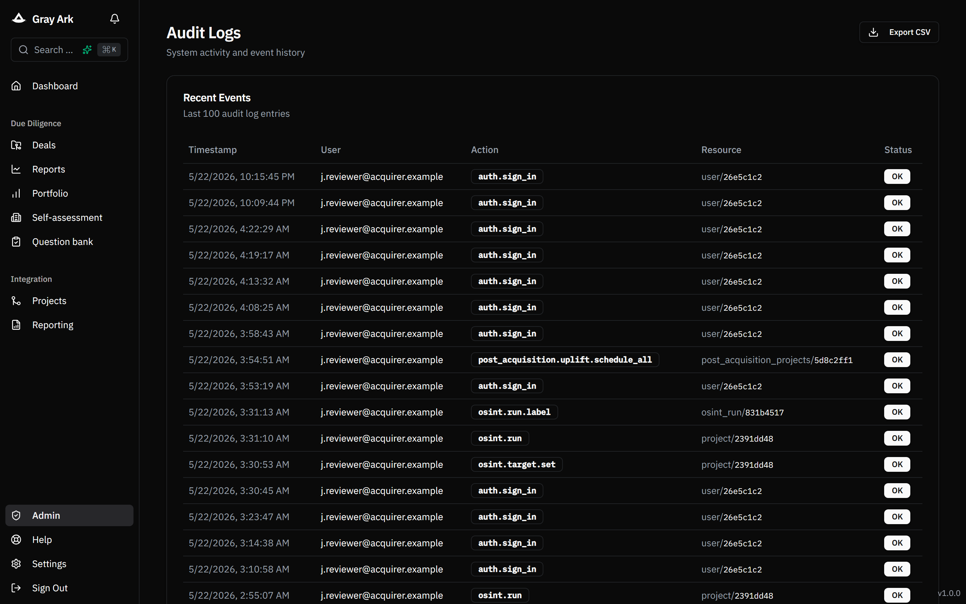Open Projects under Integration
The image size is (966, 604).
click(x=69, y=301)
